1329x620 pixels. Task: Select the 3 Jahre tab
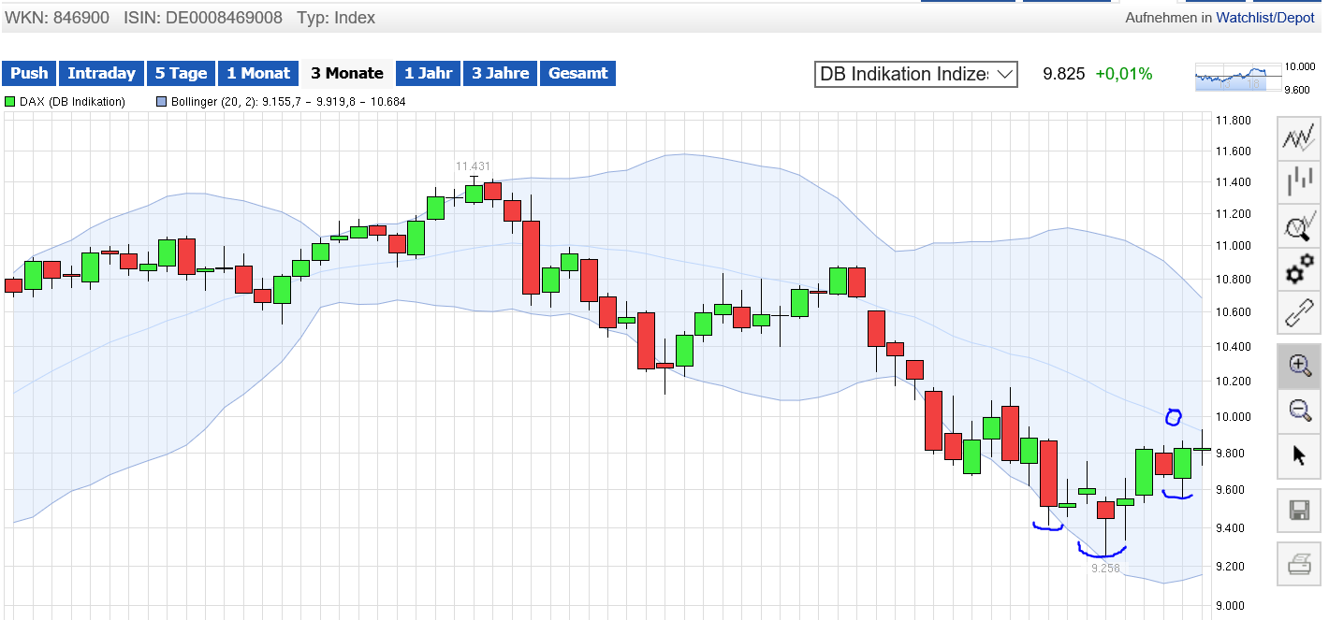(x=500, y=73)
